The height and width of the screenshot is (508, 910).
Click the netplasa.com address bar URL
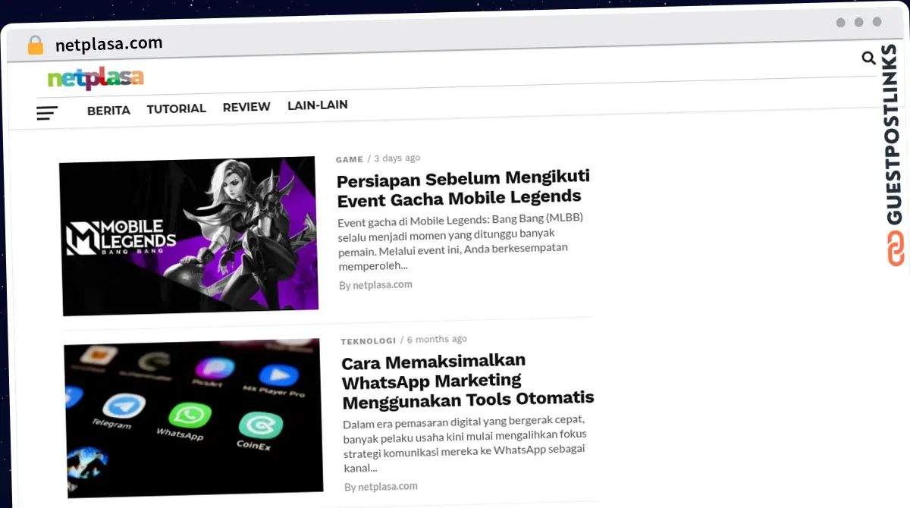point(109,44)
